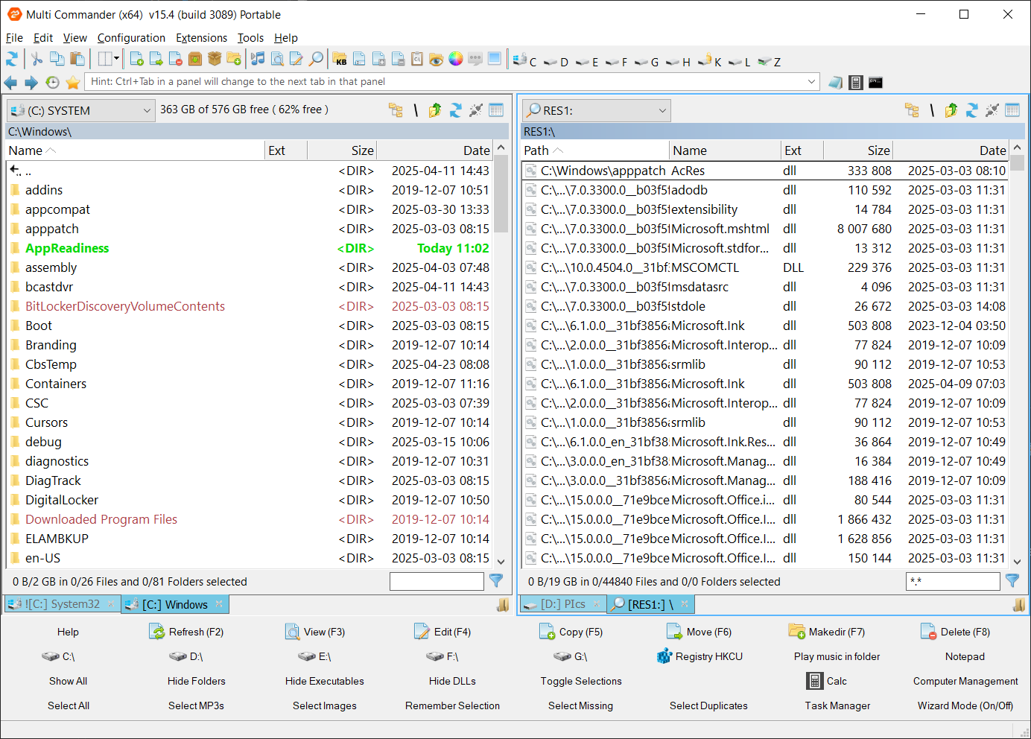Expand the command line history dropdown
Screen dimensions: 1031x739
(811, 82)
